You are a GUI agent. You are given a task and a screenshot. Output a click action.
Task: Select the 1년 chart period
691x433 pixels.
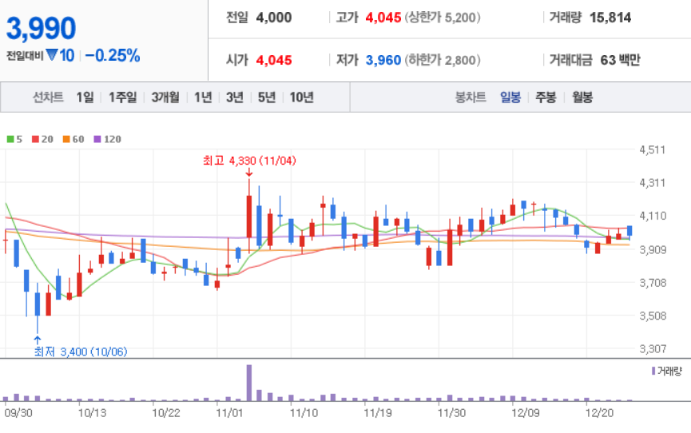[x=203, y=97]
